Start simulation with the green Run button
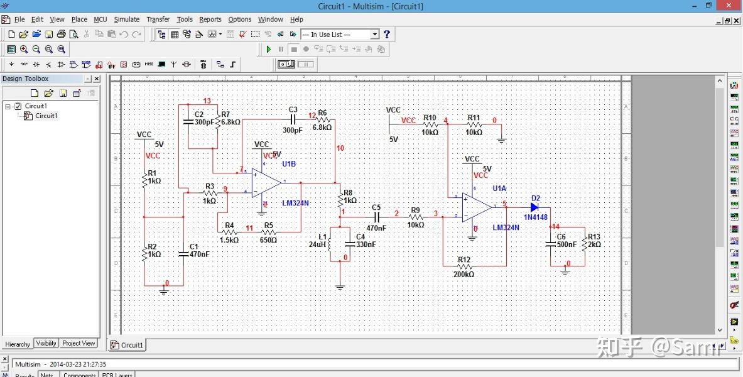Viewport: 743px width, 377px height. (x=269, y=49)
